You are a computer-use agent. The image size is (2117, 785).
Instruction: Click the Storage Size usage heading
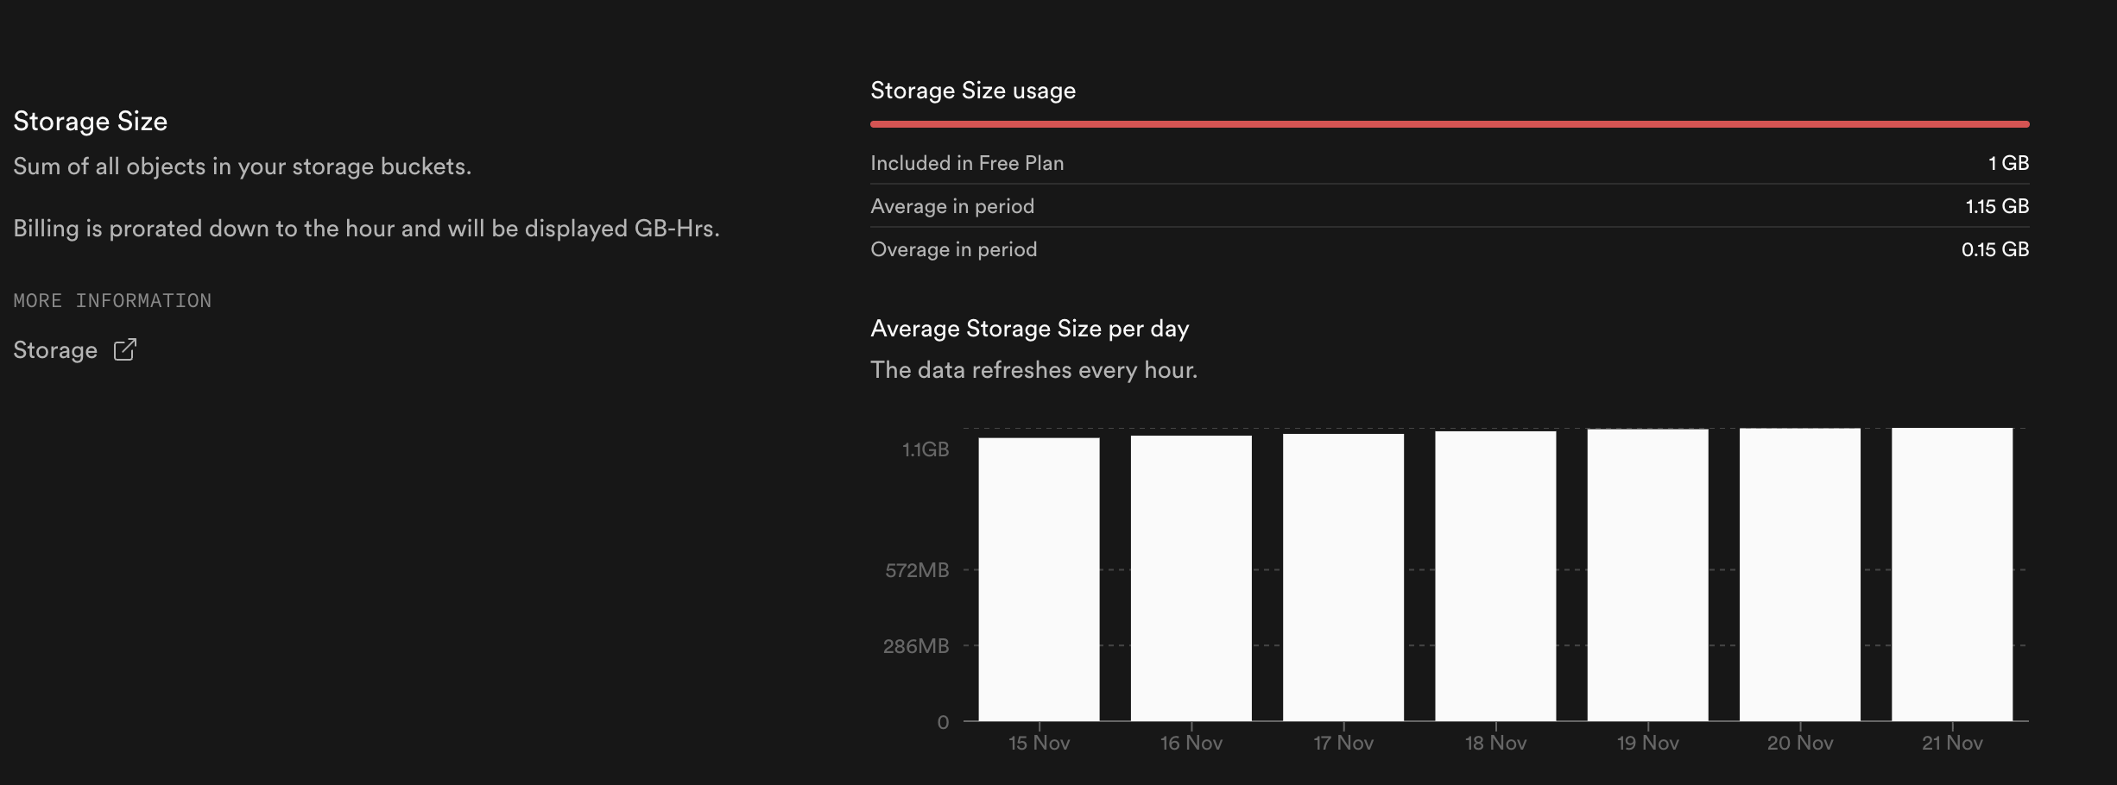click(x=973, y=91)
